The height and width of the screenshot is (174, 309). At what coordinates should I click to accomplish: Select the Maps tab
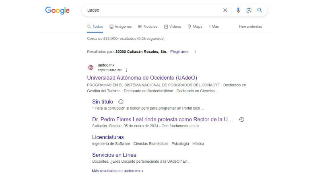[195, 27]
